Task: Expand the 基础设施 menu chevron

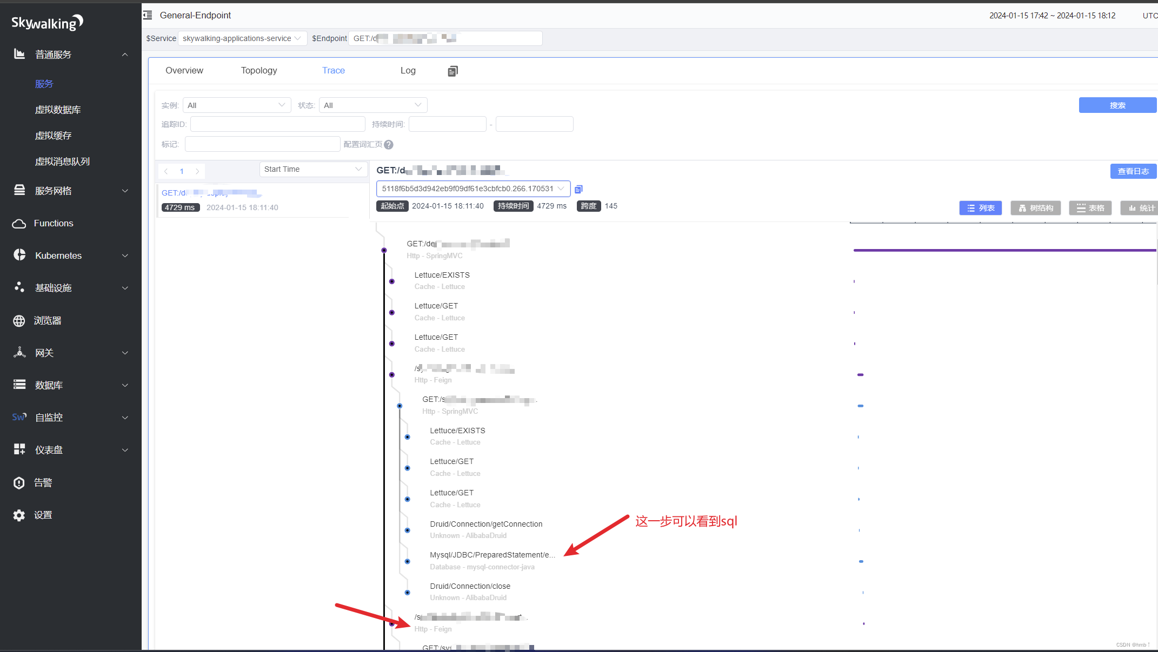Action: click(125, 288)
